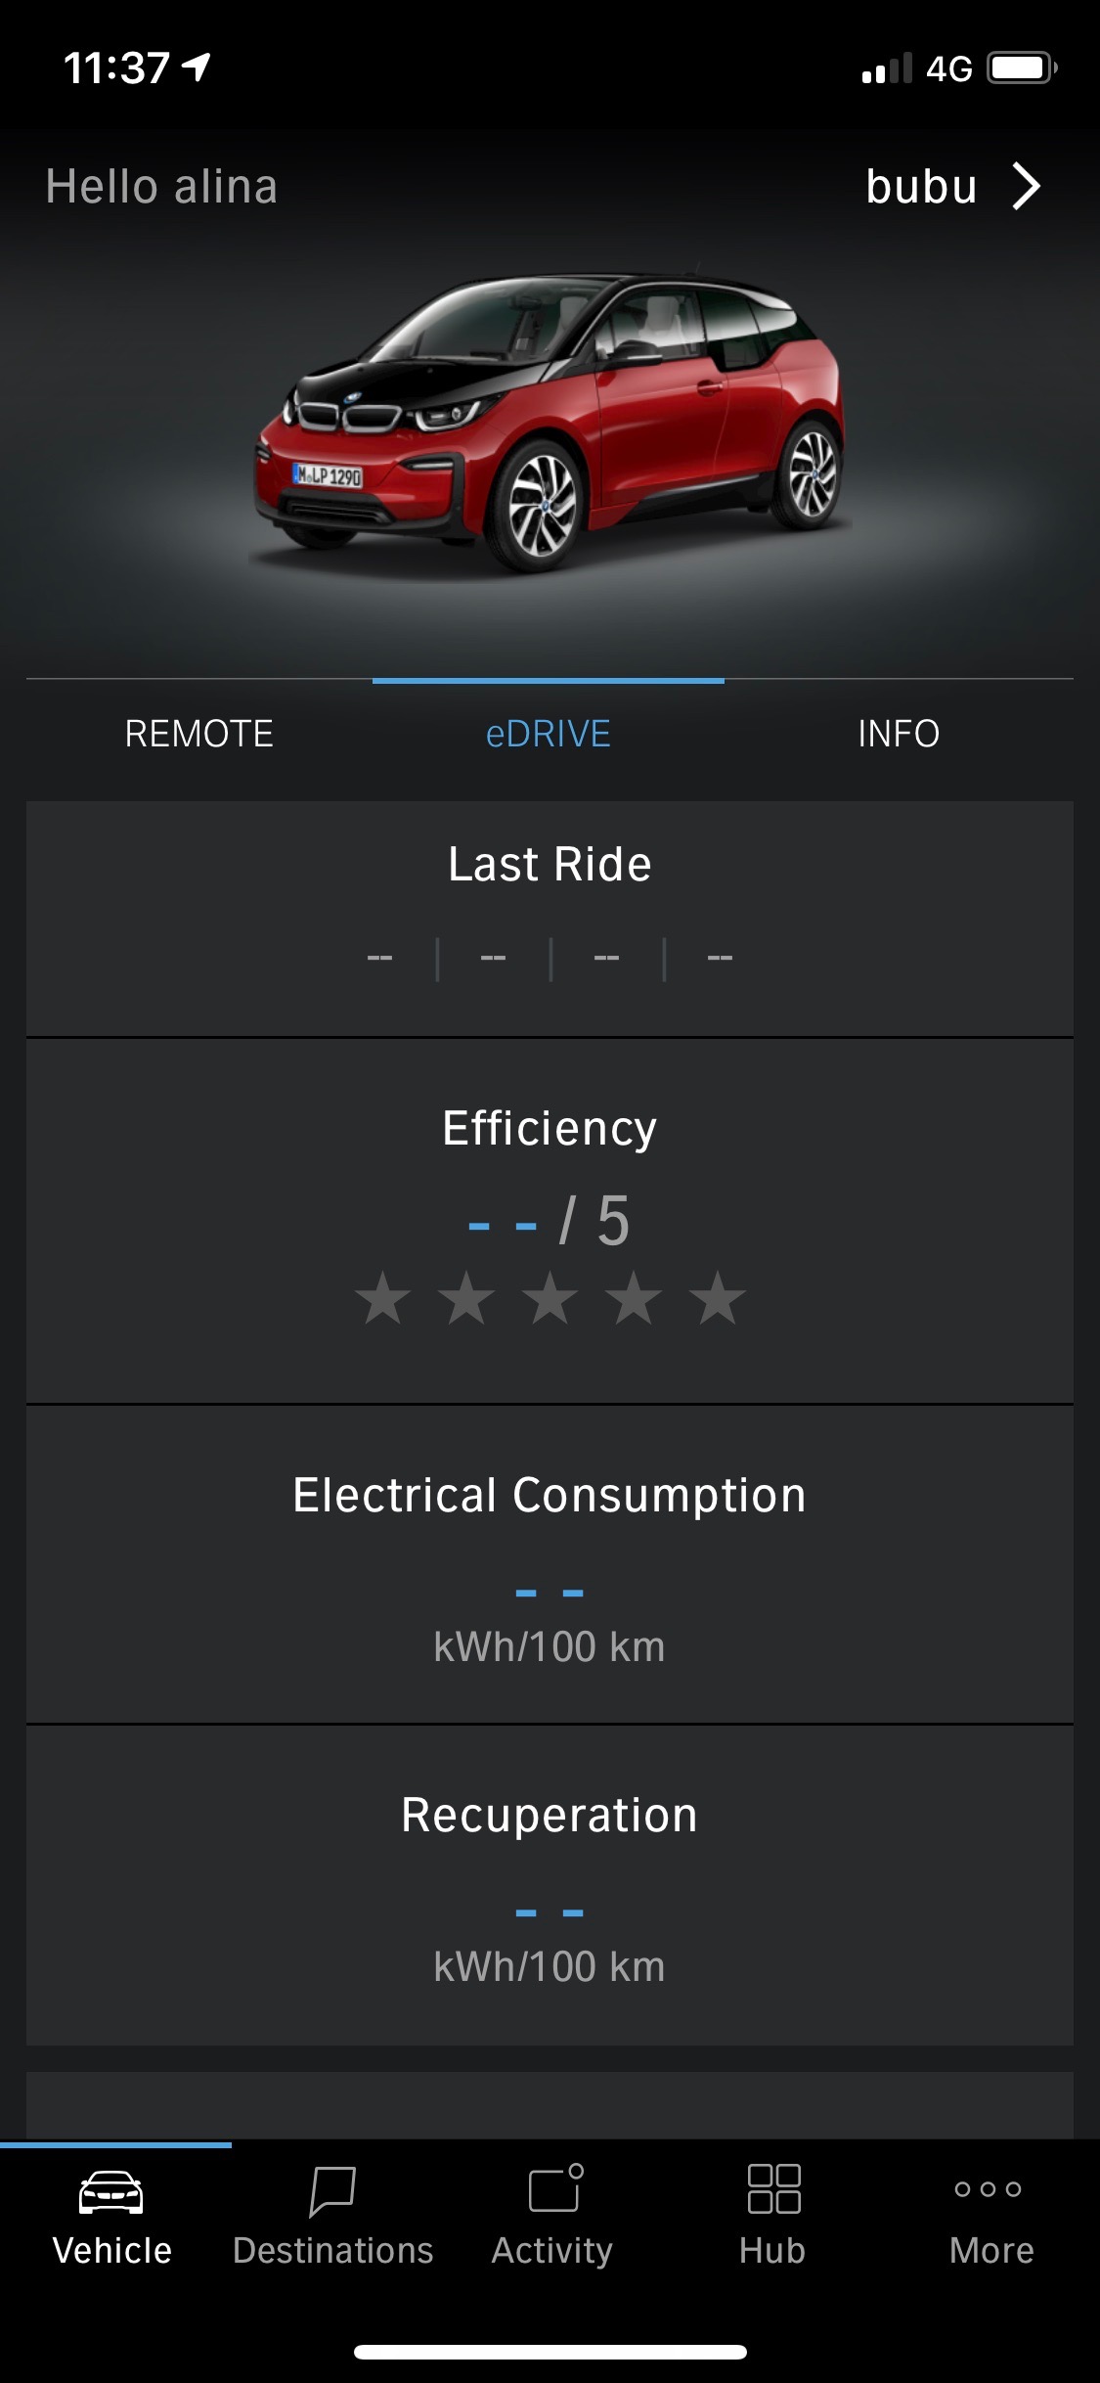Select the eDRIVE tab
1100x2383 pixels.
tap(549, 734)
